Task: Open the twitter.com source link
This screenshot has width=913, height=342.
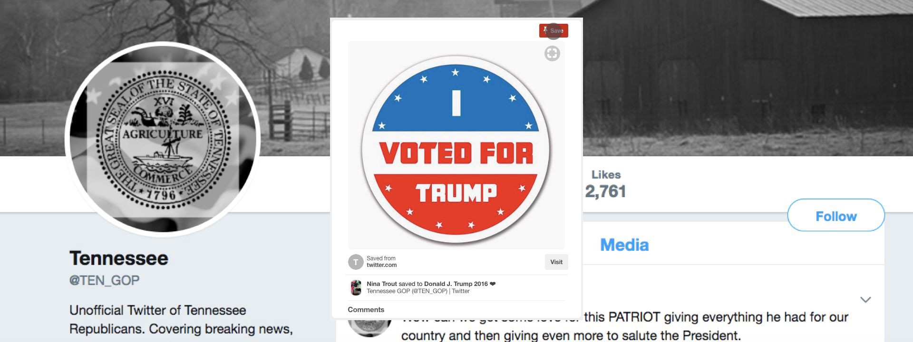Action: (381, 265)
